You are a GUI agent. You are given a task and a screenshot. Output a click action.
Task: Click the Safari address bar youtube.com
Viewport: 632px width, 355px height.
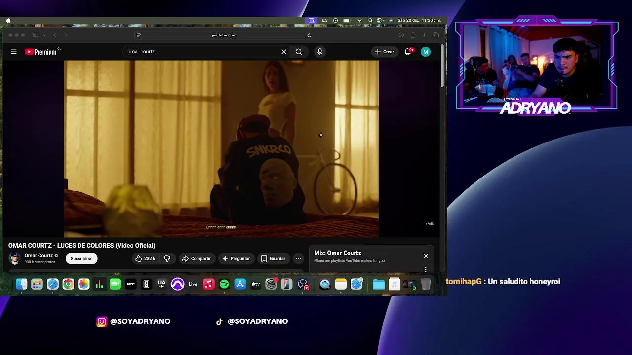click(x=224, y=35)
